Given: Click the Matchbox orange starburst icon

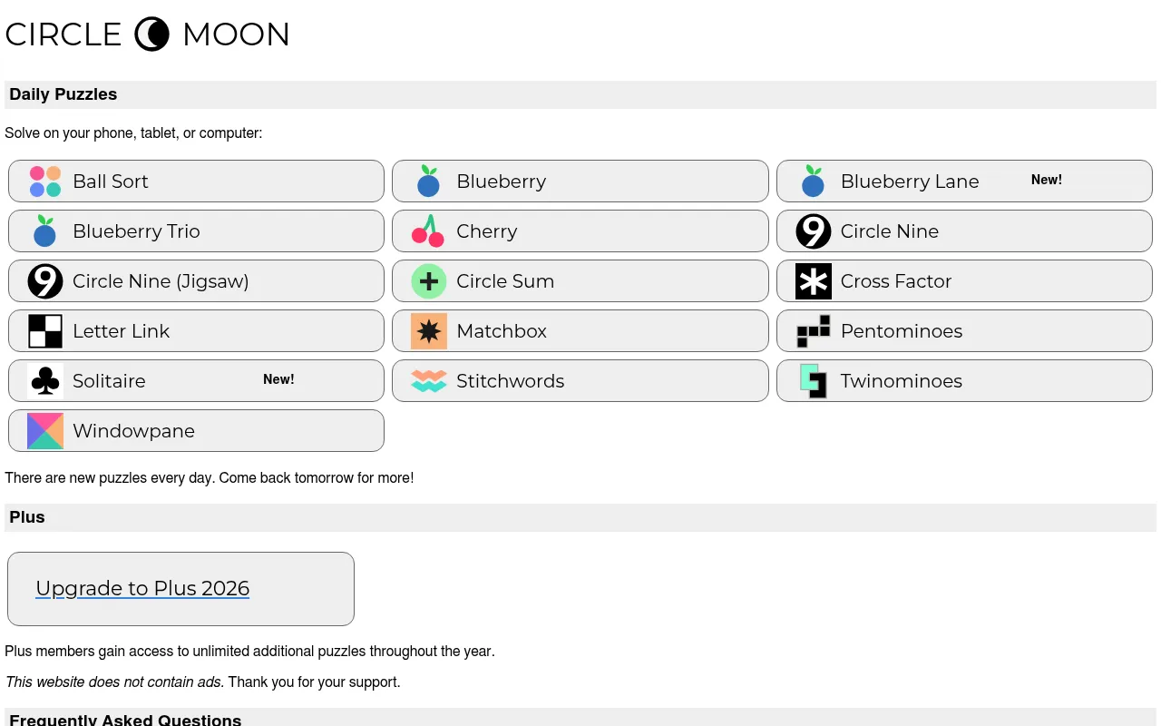Looking at the screenshot, I should click(x=429, y=331).
